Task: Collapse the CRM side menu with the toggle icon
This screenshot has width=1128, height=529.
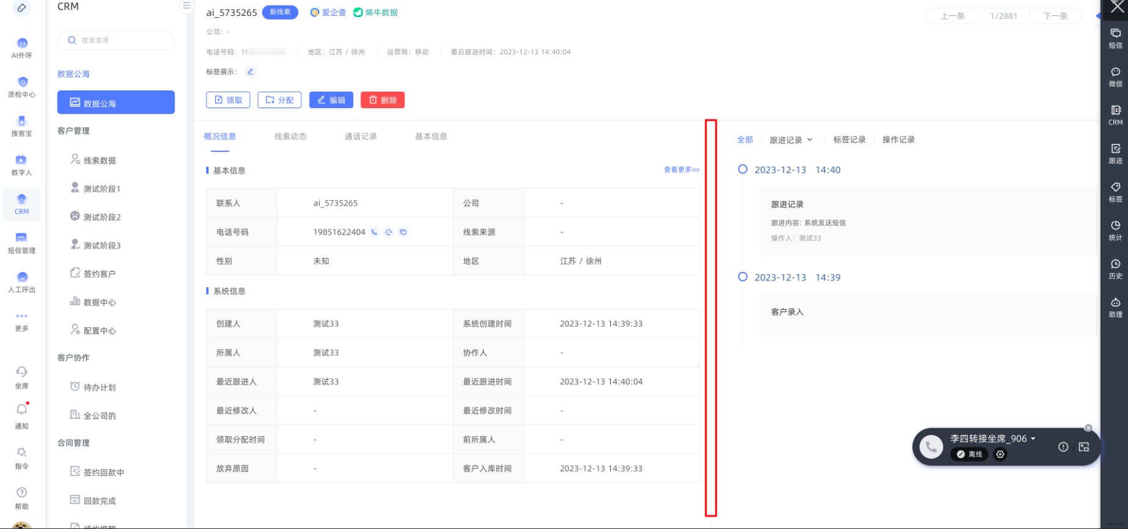Action: pos(186,6)
